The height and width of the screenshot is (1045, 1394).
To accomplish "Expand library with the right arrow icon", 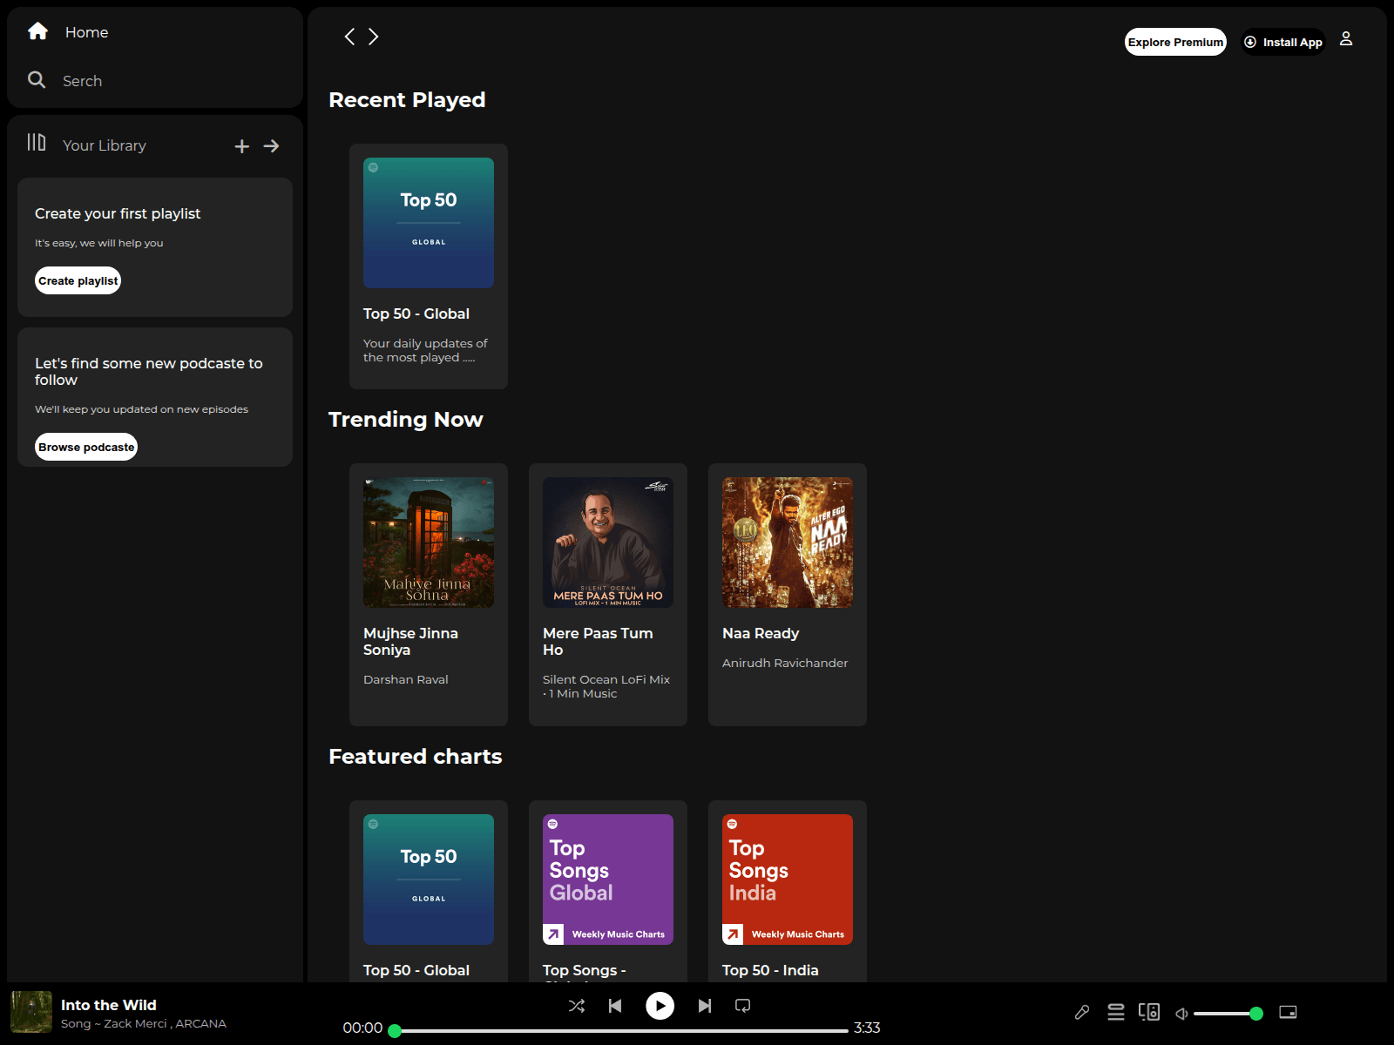I will [272, 146].
